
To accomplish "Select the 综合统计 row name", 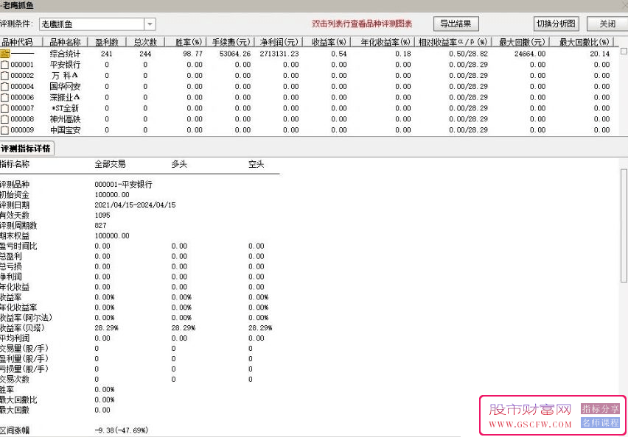I will 66,54.
